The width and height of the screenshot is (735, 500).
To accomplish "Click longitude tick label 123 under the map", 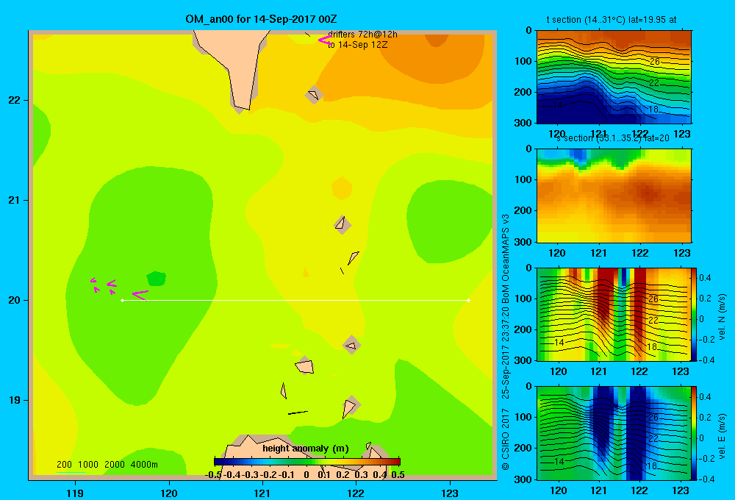I will [450, 493].
